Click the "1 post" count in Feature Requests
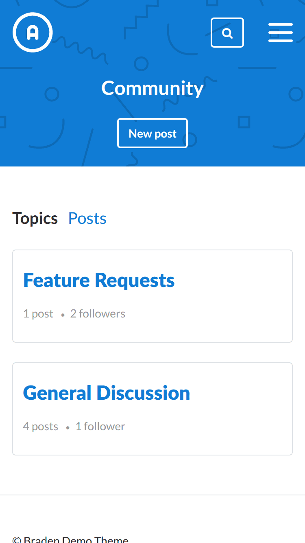Screen dimensions: 305x543 38,314
